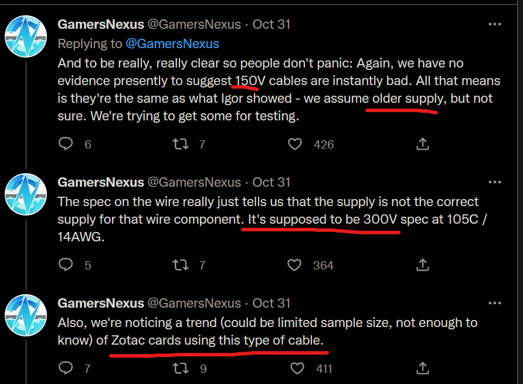Open GamersNexus display name on 300V tweet
523x384 pixels.
click(101, 183)
